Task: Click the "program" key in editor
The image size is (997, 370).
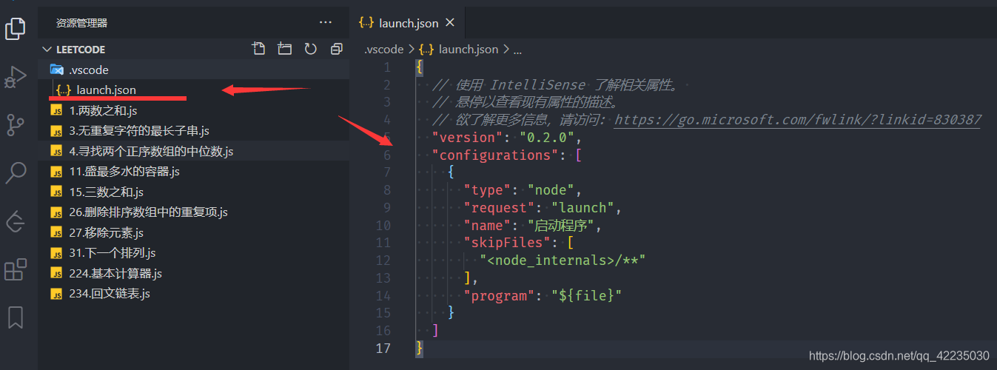Action: click(x=500, y=296)
